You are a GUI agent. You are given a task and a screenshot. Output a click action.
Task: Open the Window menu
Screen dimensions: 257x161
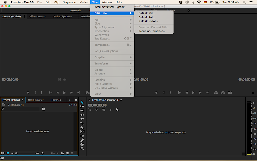click(107, 2)
